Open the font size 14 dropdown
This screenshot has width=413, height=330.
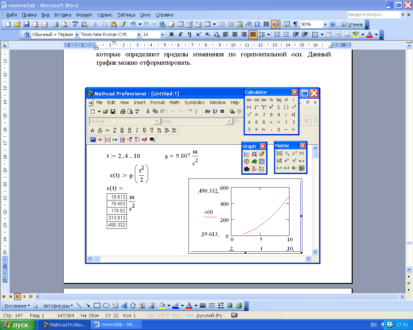click(162, 34)
